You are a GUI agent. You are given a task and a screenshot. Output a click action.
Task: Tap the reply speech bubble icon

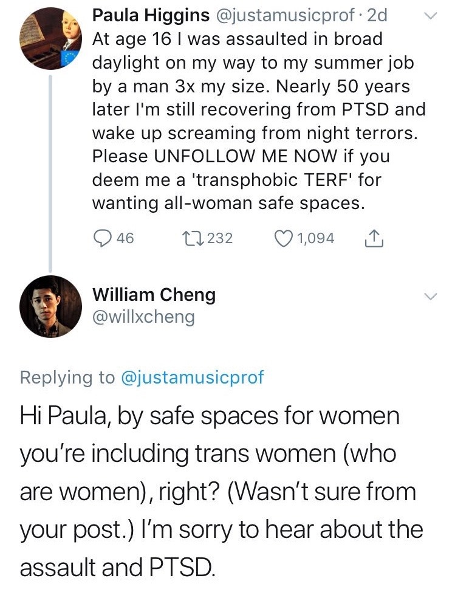102,238
